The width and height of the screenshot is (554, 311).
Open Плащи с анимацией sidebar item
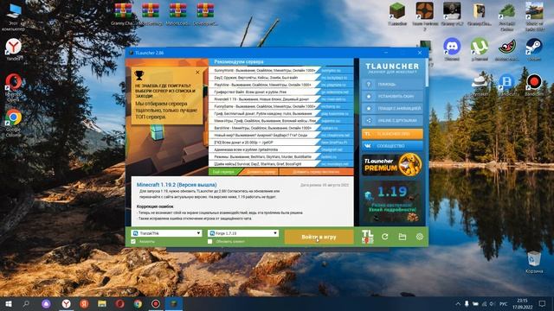392,108
